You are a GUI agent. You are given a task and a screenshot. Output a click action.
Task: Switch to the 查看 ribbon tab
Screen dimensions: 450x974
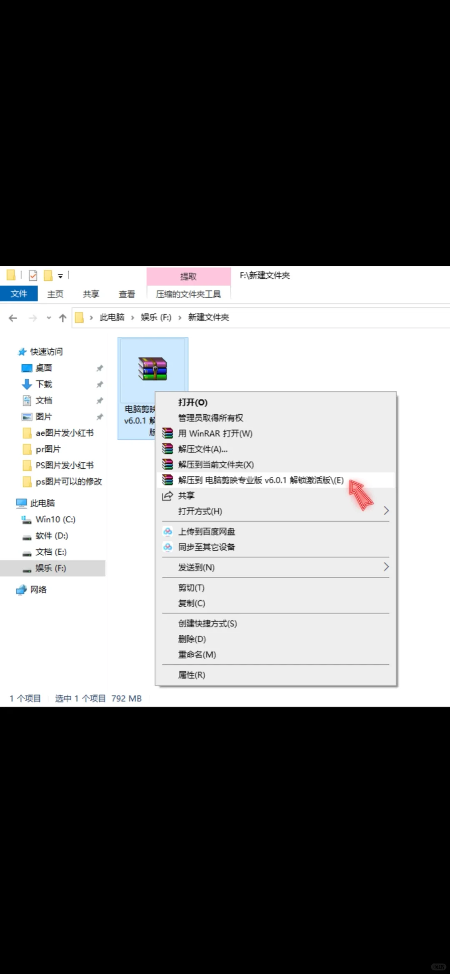click(x=127, y=294)
